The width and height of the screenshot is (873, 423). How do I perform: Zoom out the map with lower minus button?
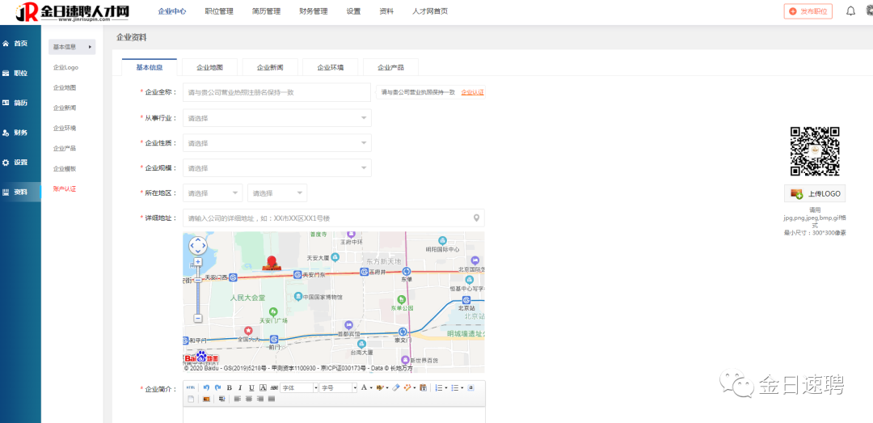[198, 318]
